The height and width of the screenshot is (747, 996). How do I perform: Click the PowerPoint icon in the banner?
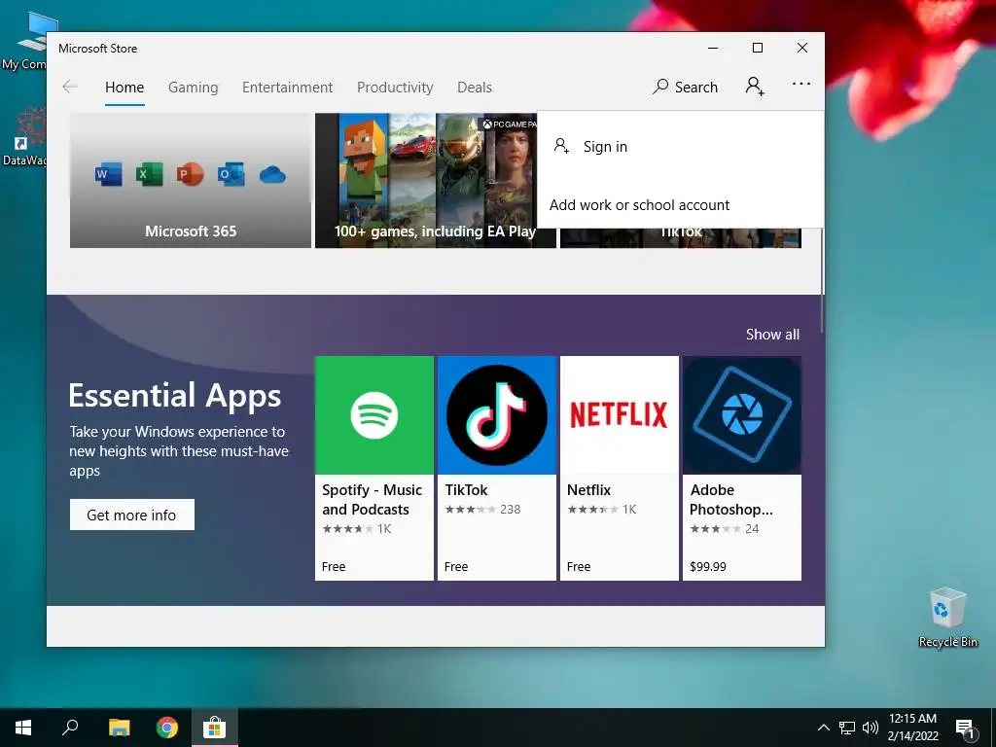coord(190,174)
